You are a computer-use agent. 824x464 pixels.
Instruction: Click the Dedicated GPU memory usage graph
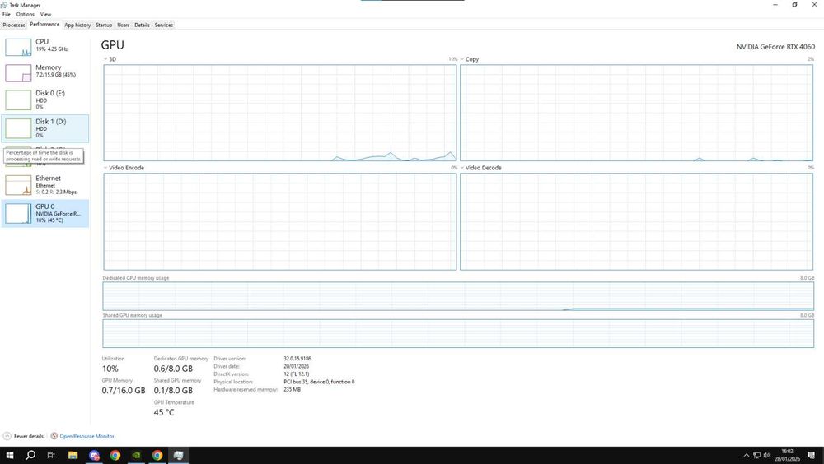458,296
